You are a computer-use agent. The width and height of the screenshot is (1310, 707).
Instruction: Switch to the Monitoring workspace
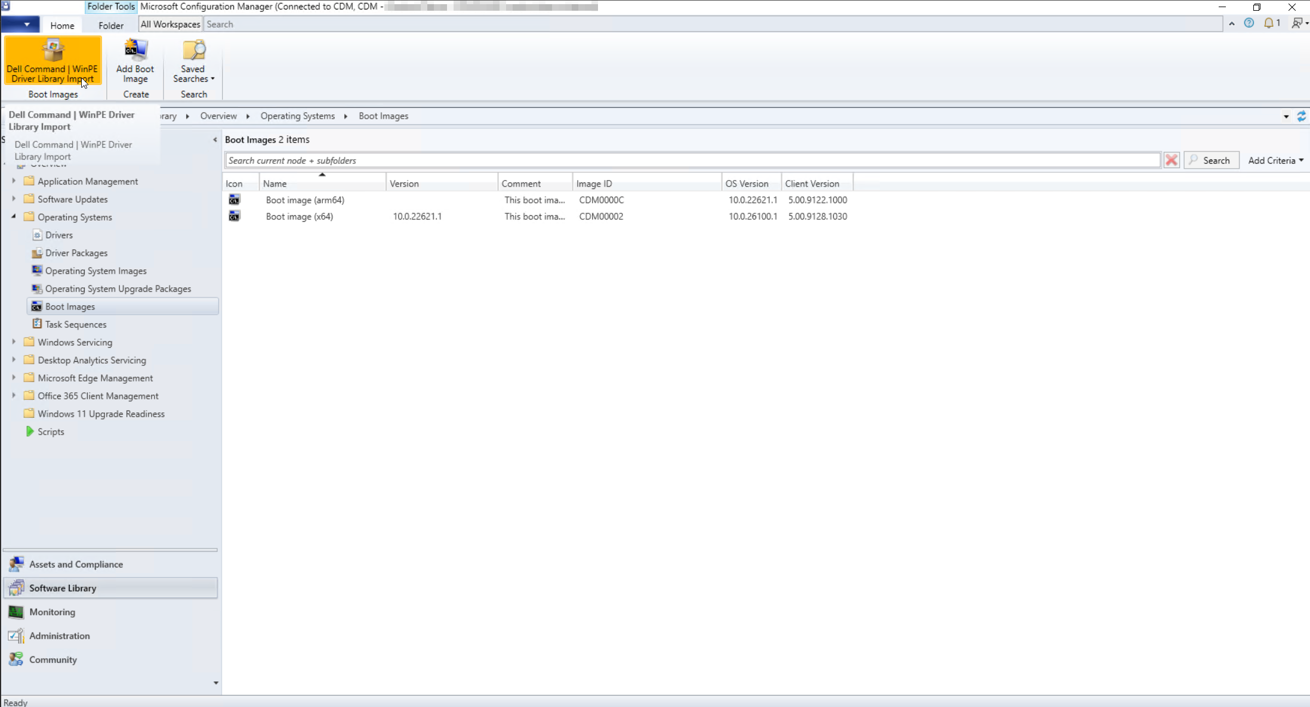52,612
